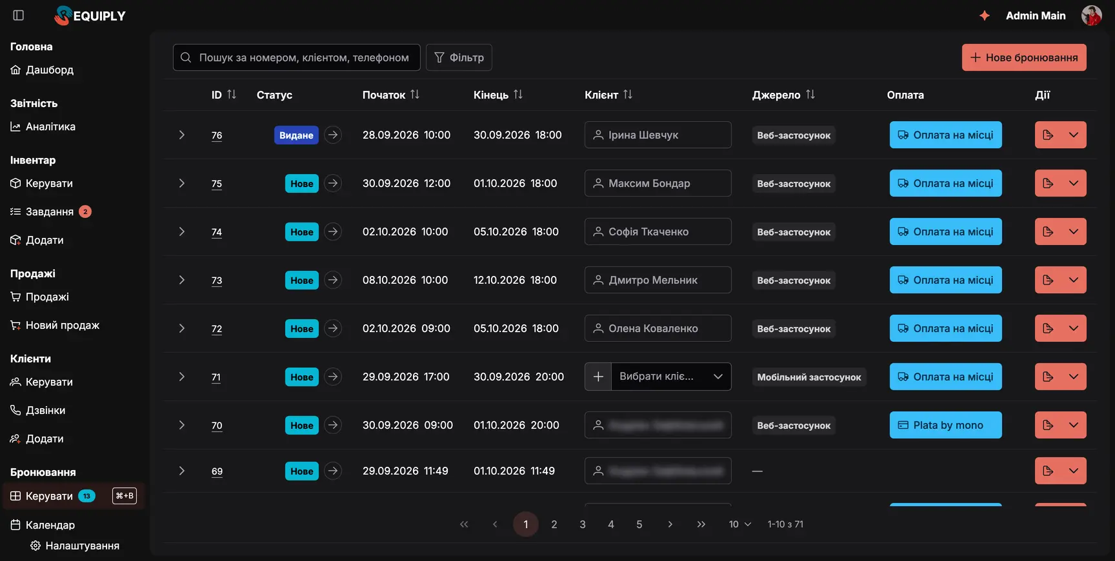Click the EQUIPLY logo

(x=90, y=15)
